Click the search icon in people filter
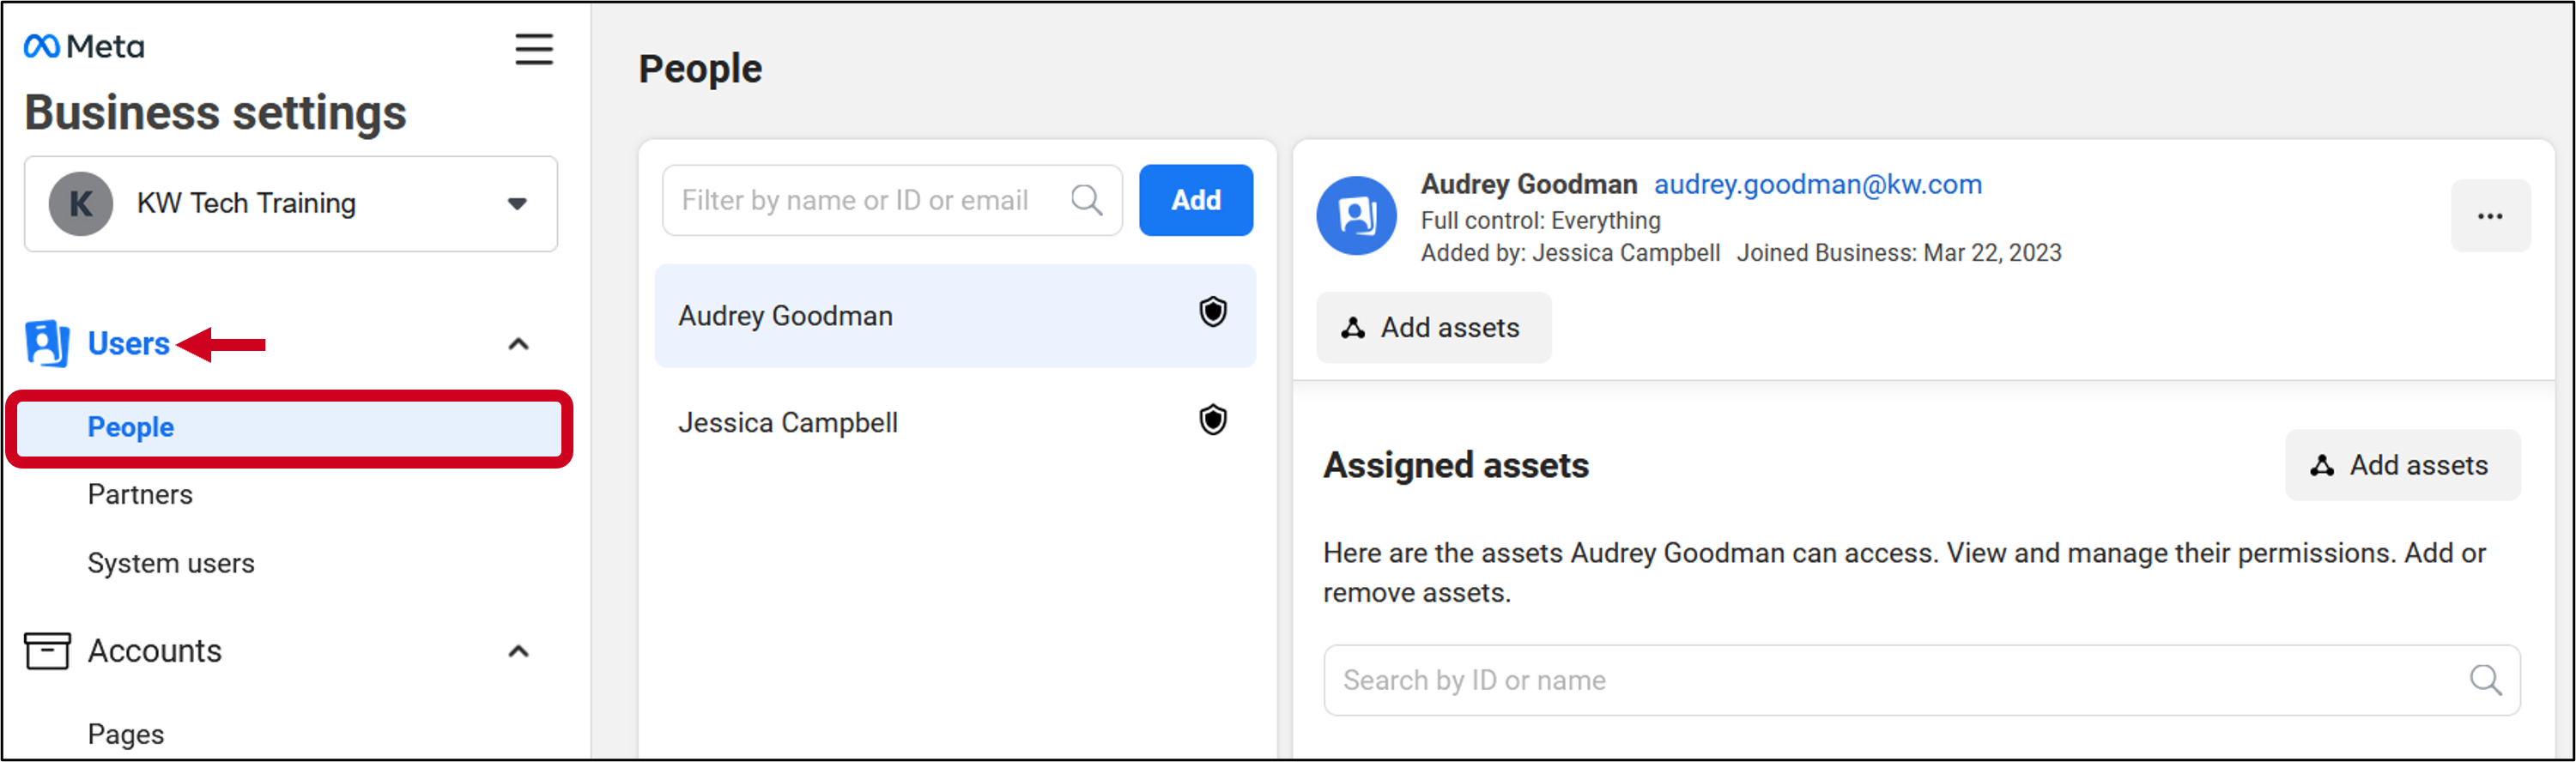Viewport: 2576px width, 762px height. [1087, 201]
